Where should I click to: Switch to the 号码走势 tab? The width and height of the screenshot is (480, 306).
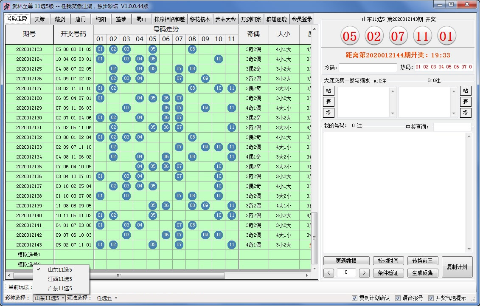[x=17, y=19]
